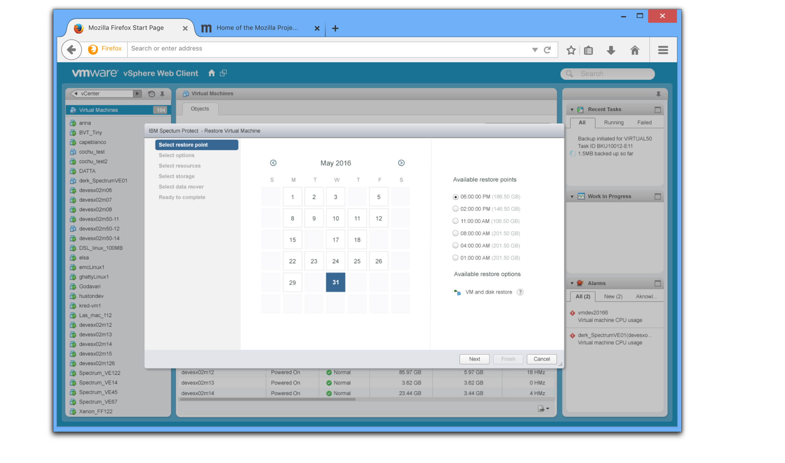This screenshot has height=463, width=785.
Task: Click the vCenter forward arrow
Action: pos(137,94)
